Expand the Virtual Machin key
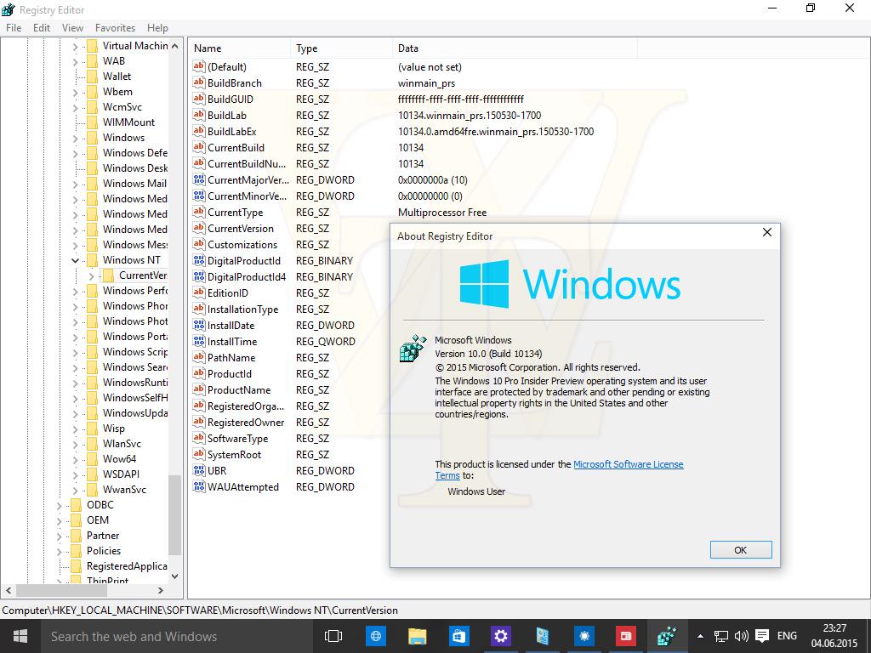Viewport: 871px width, 653px height. (75, 46)
